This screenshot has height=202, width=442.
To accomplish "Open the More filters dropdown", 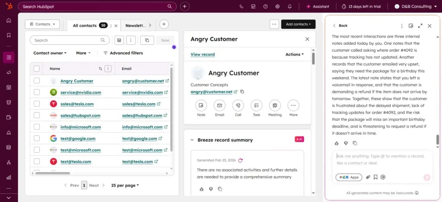I will [83, 53].
